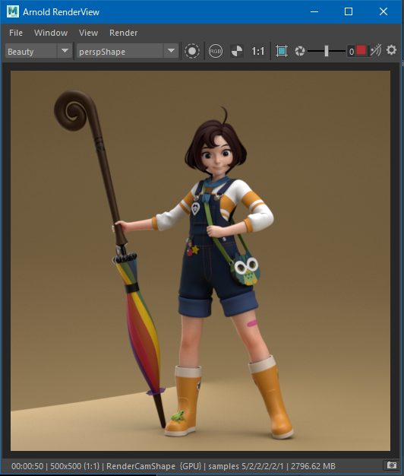Enable the crop region tool

(x=282, y=51)
